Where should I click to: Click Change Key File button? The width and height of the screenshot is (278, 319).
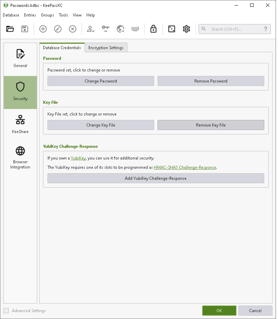tap(101, 125)
